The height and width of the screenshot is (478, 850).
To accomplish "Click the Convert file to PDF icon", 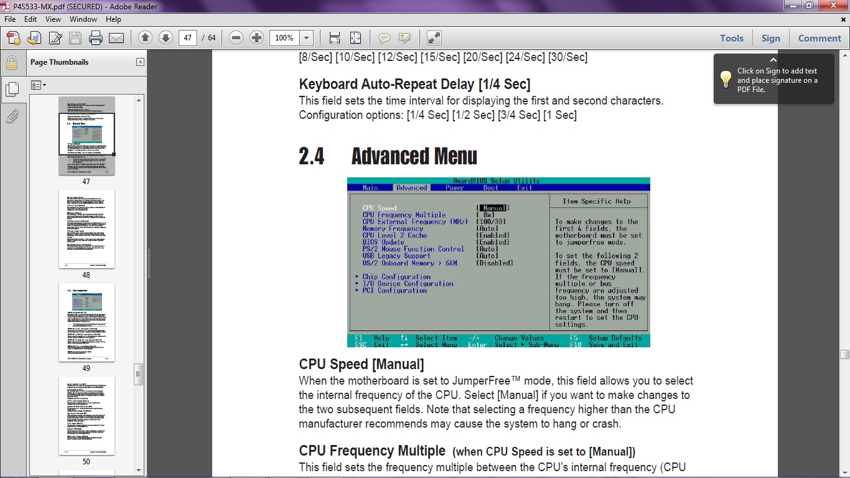I will pyautogui.click(x=34, y=38).
